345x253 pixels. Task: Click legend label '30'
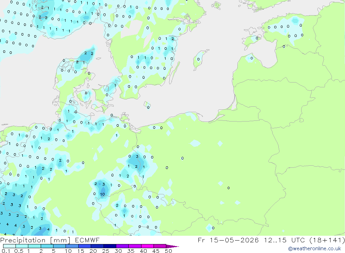(118, 251)
